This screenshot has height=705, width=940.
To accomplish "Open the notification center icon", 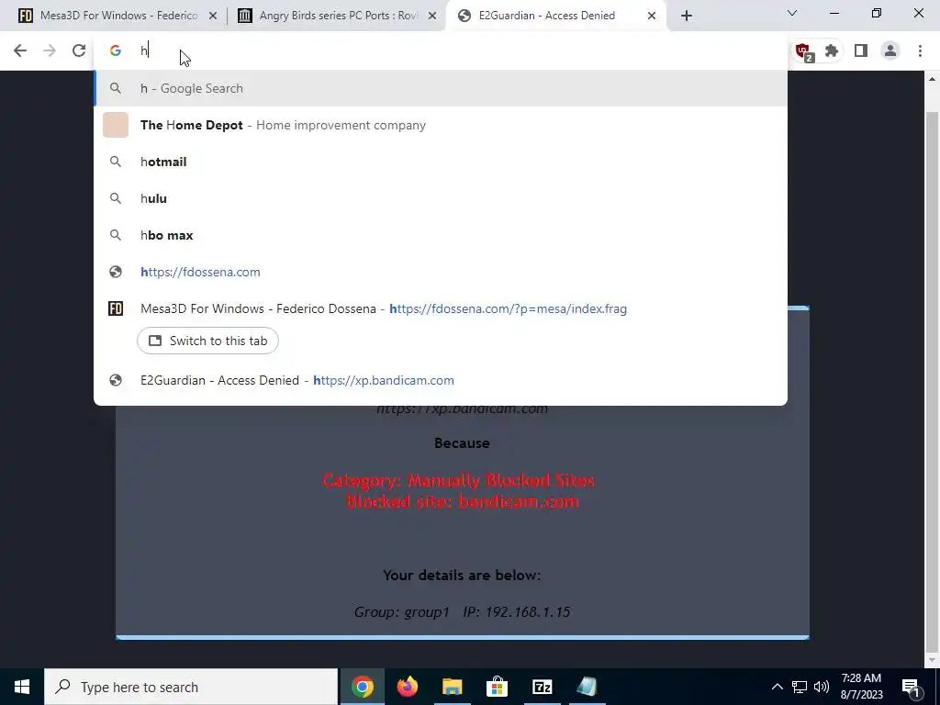I will (912, 687).
